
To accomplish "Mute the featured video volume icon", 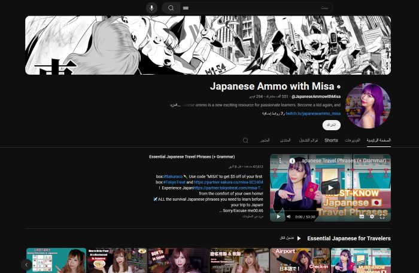I will point(288,217).
